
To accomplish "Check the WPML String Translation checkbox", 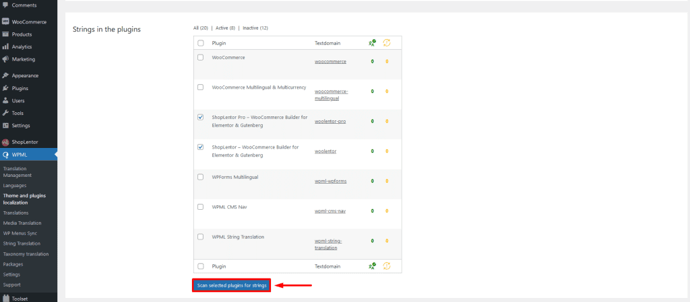I will coord(201,237).
